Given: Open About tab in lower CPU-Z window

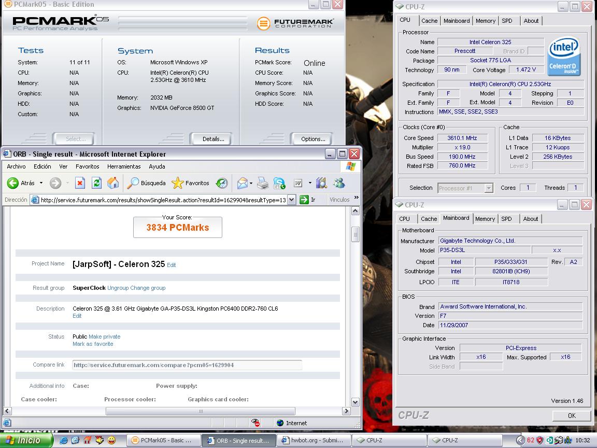Looking at the screenshot, I should [x=530, y=219].
